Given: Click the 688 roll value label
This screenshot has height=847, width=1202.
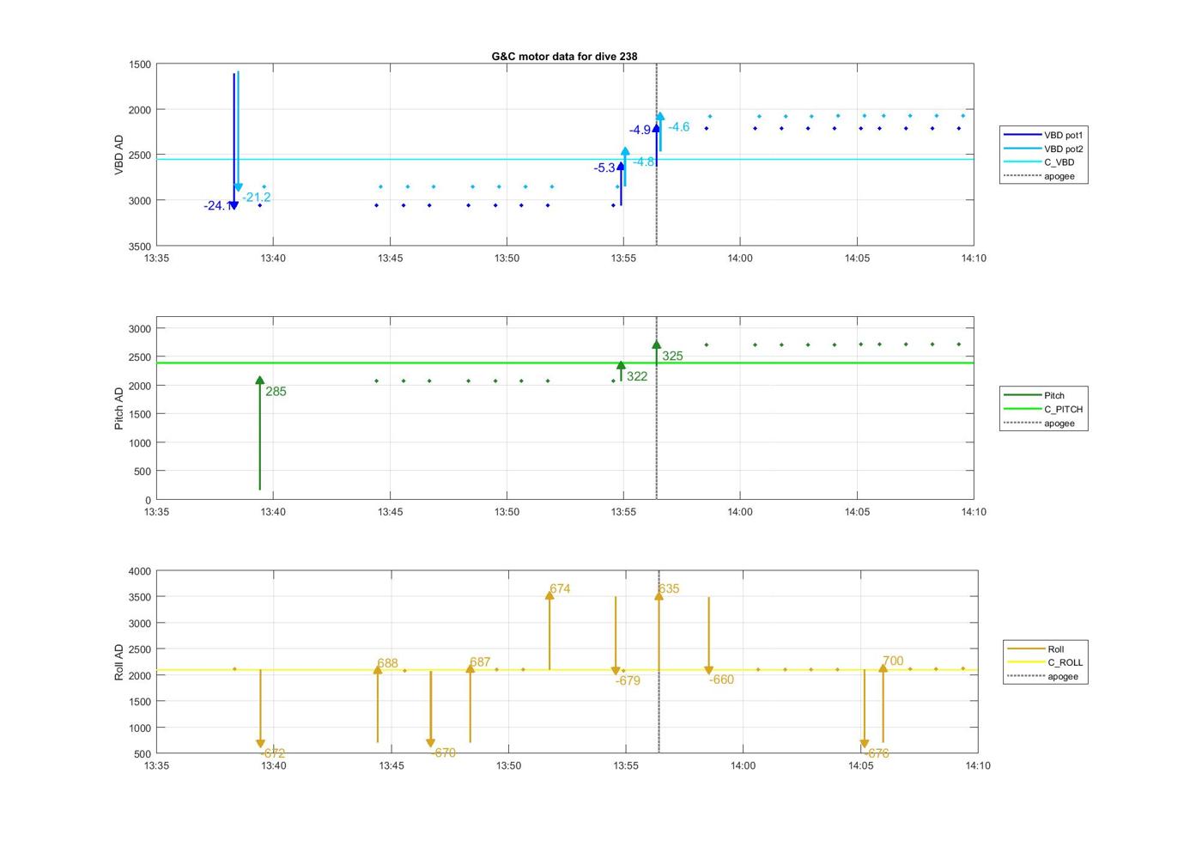Looking at the screenshot, I should coord(387,664).
